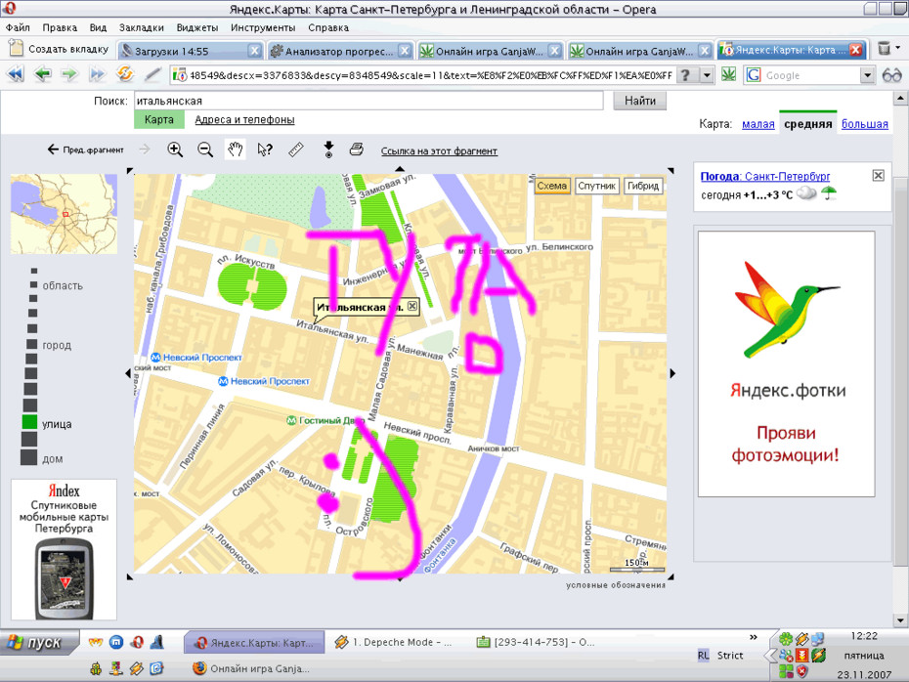Image resolution: width=909 pixels, height=682 pixels.
Task: Select малая map size
Action: point(758,124)
